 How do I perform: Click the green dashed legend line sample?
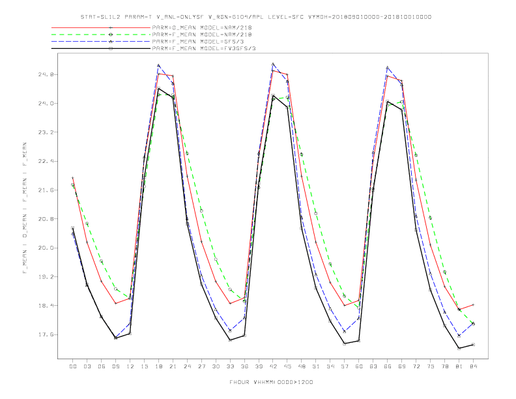pyautogui.click(x=101, y=35)
